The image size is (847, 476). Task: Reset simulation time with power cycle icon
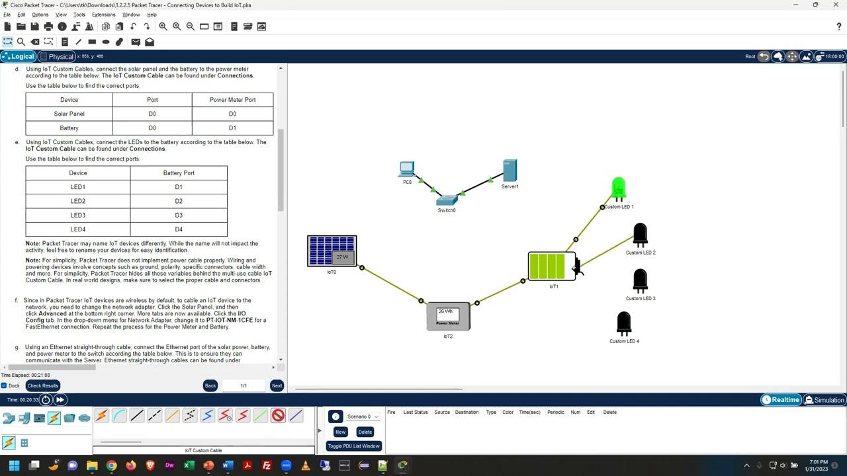46,400
